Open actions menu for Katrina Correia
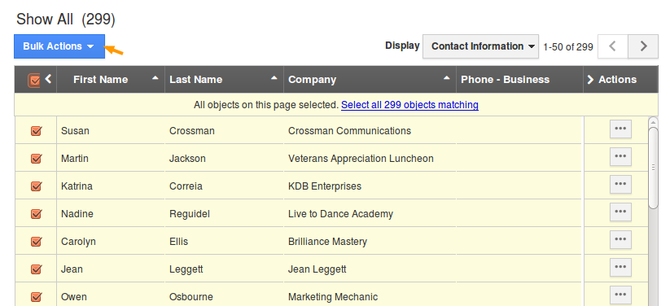670x306 pixels. point(620,185)
